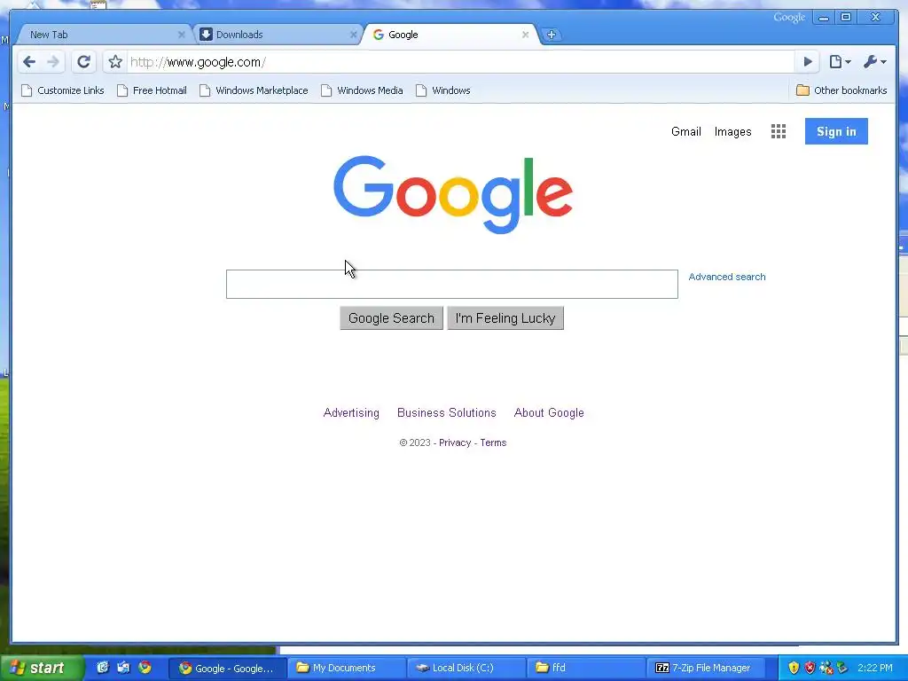Open the Customize Links bookmark
908x681 pixels.
tap(63, 90)
